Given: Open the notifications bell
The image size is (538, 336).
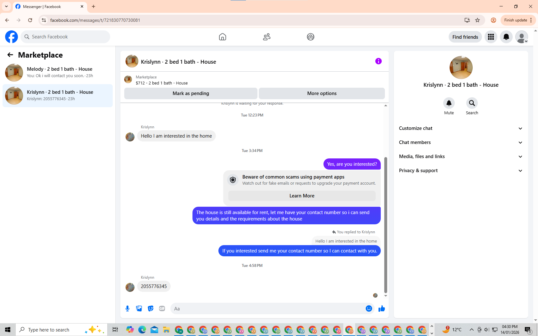Looking at the screenshot, I should click(x=506, y=37).
